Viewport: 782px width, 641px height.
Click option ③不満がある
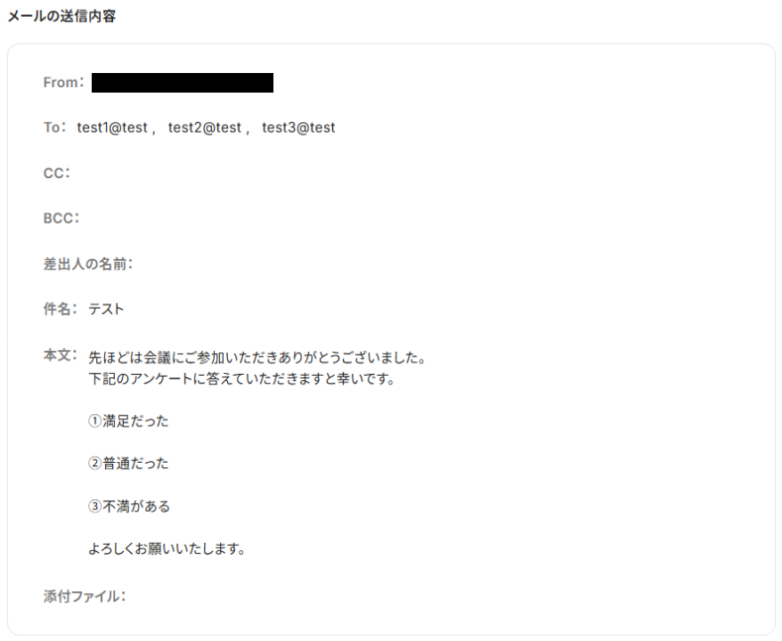pyautogui.click(x=129, y=507)
